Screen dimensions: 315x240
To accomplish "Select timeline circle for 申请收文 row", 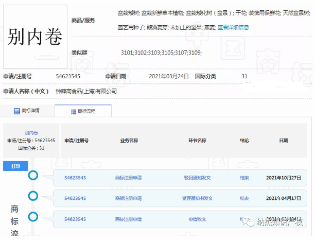I will [33, 217].
